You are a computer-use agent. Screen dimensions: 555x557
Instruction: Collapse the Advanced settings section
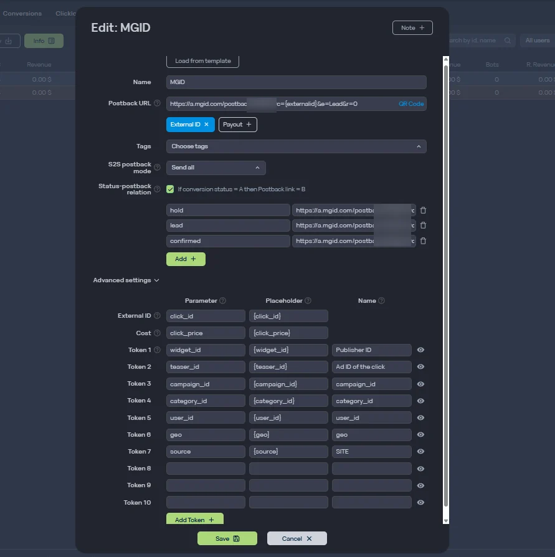pyautogui.click(x=126, y=280)
